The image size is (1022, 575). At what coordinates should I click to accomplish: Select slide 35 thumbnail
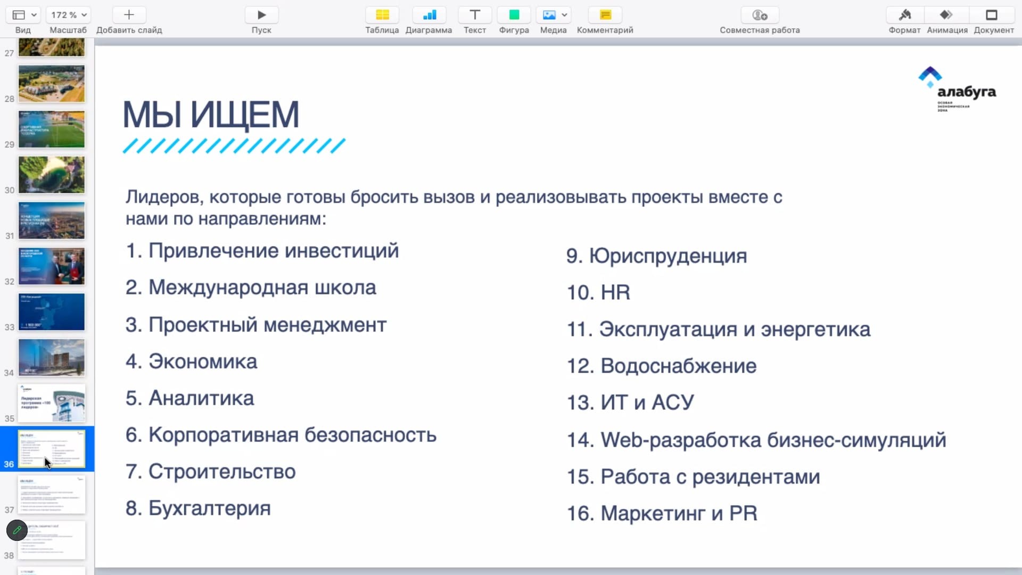point(52,403)
